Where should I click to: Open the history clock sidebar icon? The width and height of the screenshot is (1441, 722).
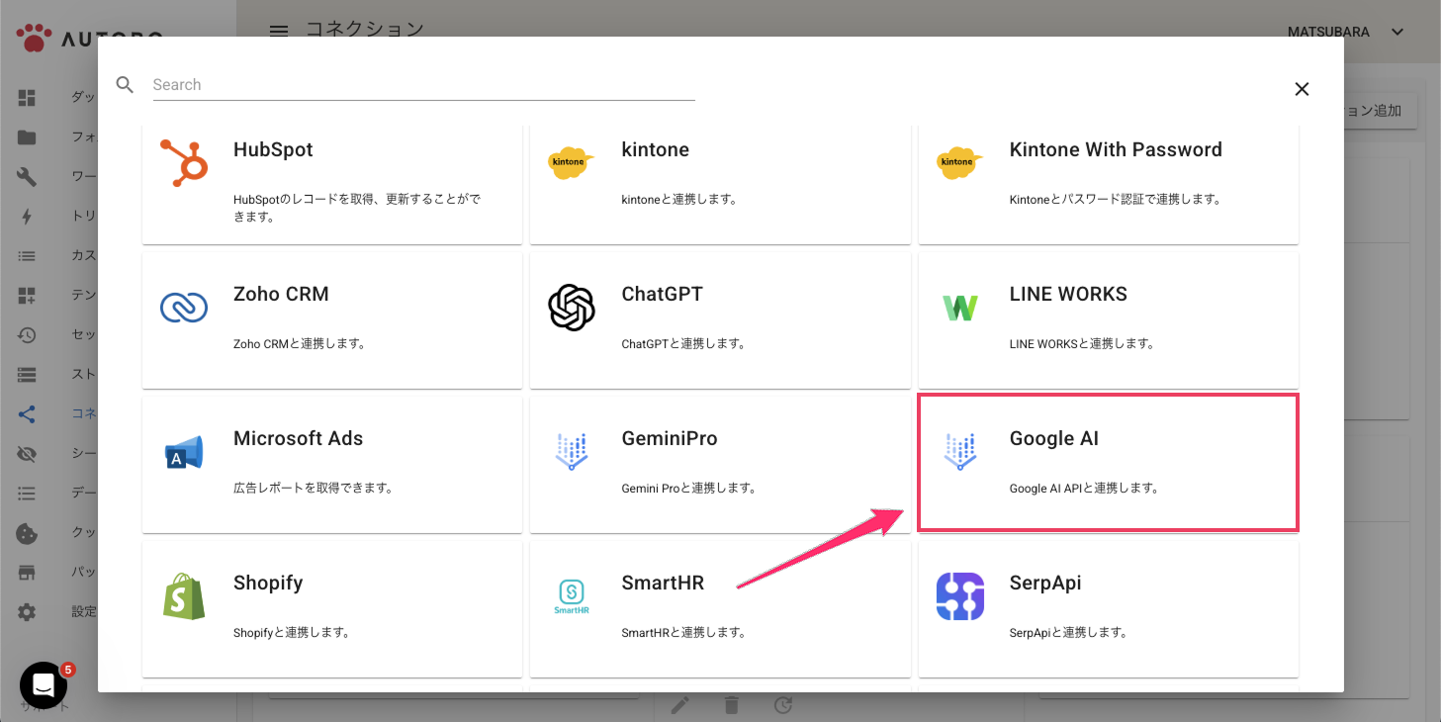(27, 335)
